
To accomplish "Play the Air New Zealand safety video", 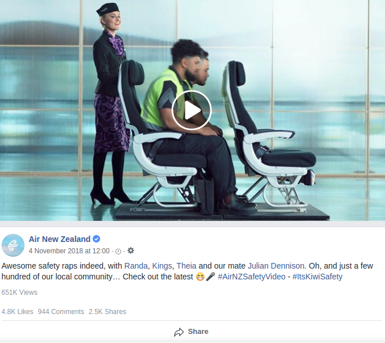I will click(192, 110).
